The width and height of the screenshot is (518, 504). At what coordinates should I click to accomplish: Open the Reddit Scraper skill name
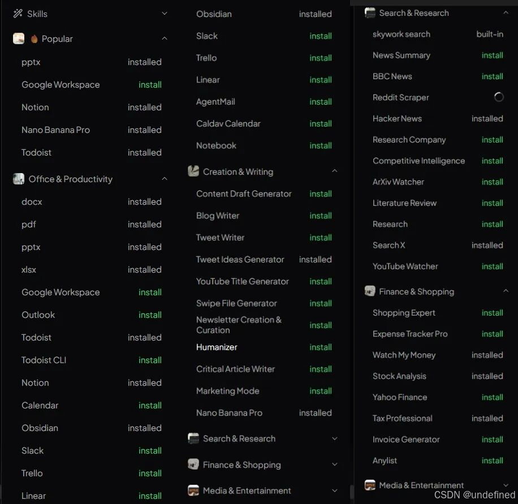(401, 97)
